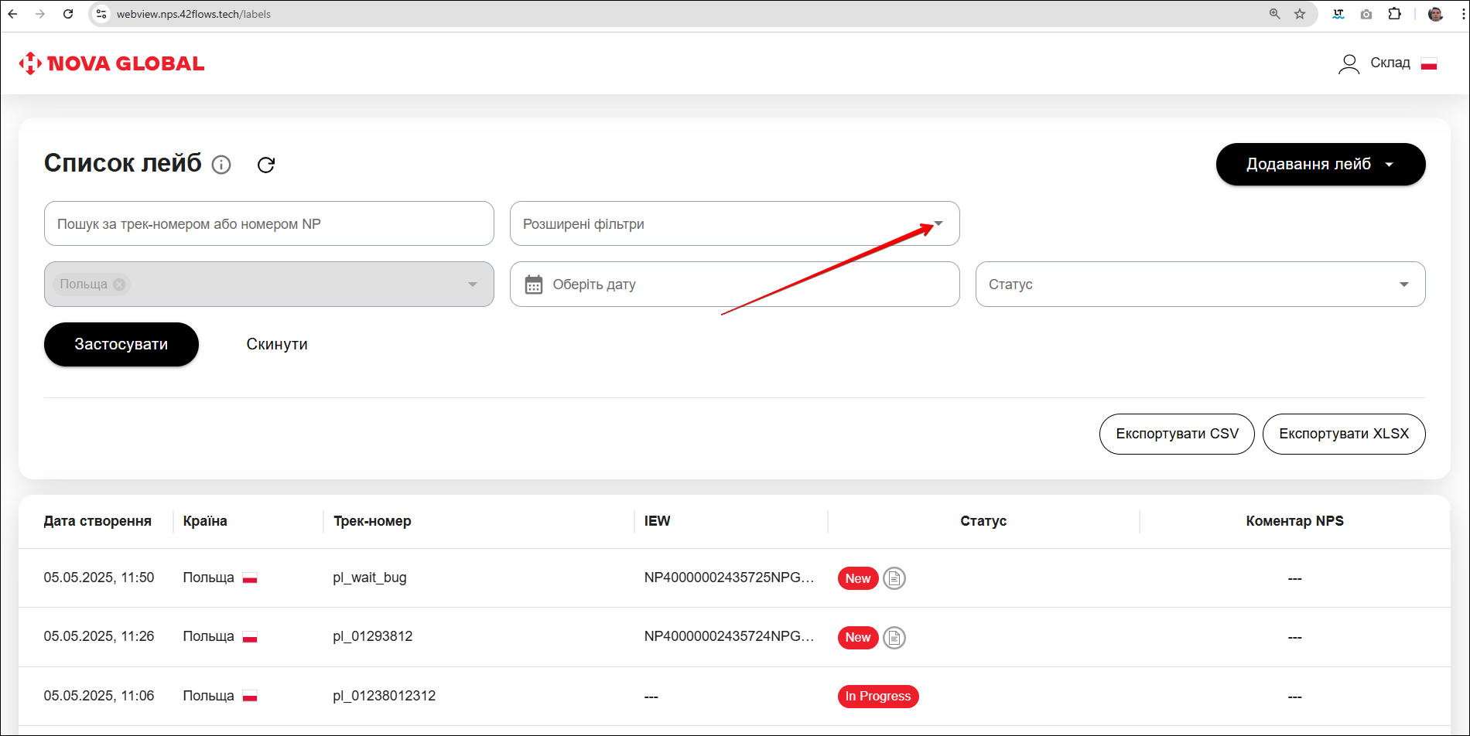Click the info icon next to Список лейб

tap(221, 165)
